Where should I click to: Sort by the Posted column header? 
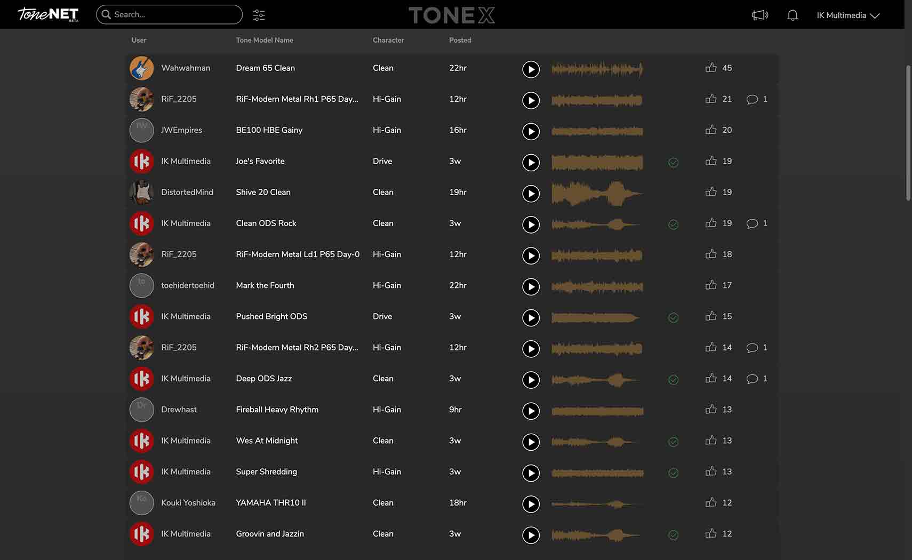(460, 40)
